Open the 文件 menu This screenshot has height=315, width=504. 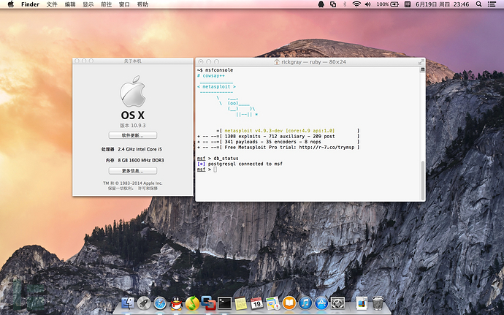click(x=52, y=4)
